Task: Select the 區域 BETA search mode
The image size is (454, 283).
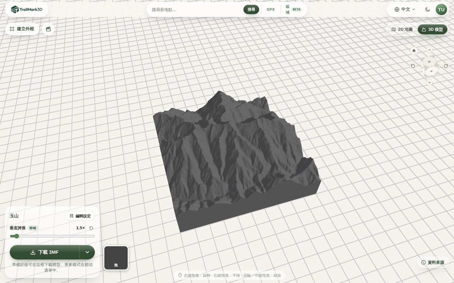Action: pos(294,9)
